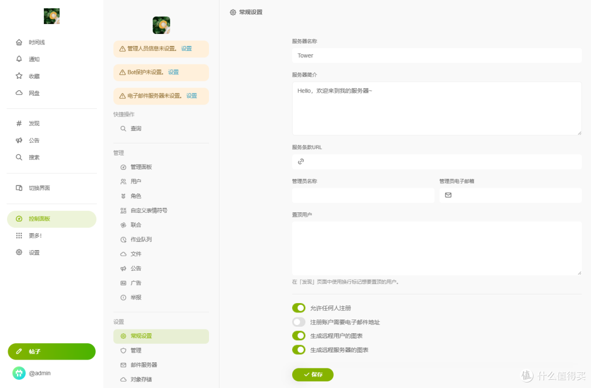Click 设置 link for 电子邮件服务器未设置
This screenshot has height=388, width=591.
click(192, 96)
